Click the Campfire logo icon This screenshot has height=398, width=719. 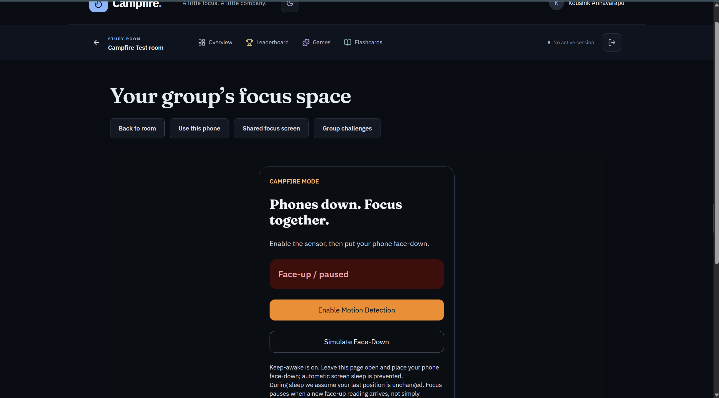[x=98, y=6]
